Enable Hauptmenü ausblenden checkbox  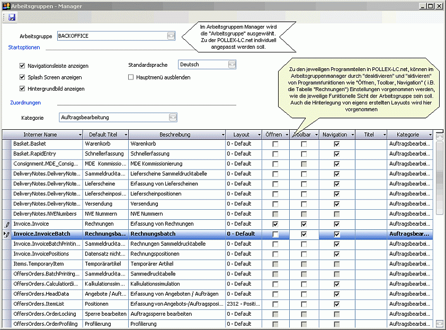pos(131,77)
